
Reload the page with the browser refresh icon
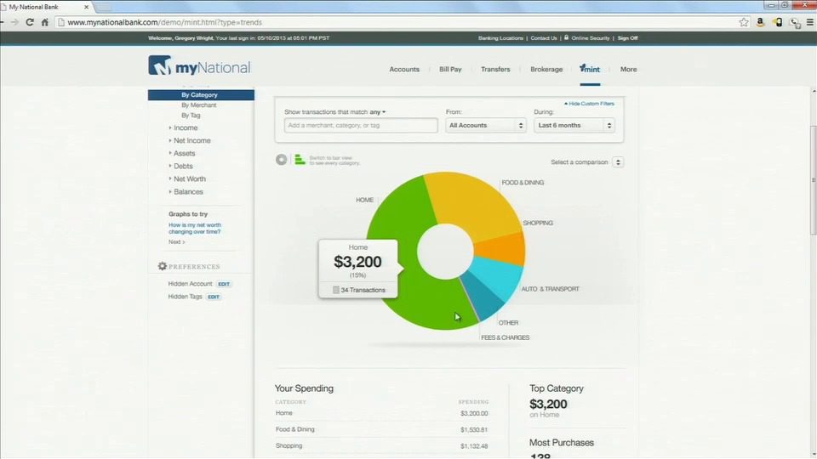[30, 22]
